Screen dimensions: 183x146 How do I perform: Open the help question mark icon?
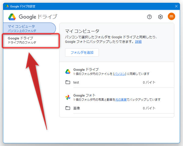click(149, 17)
